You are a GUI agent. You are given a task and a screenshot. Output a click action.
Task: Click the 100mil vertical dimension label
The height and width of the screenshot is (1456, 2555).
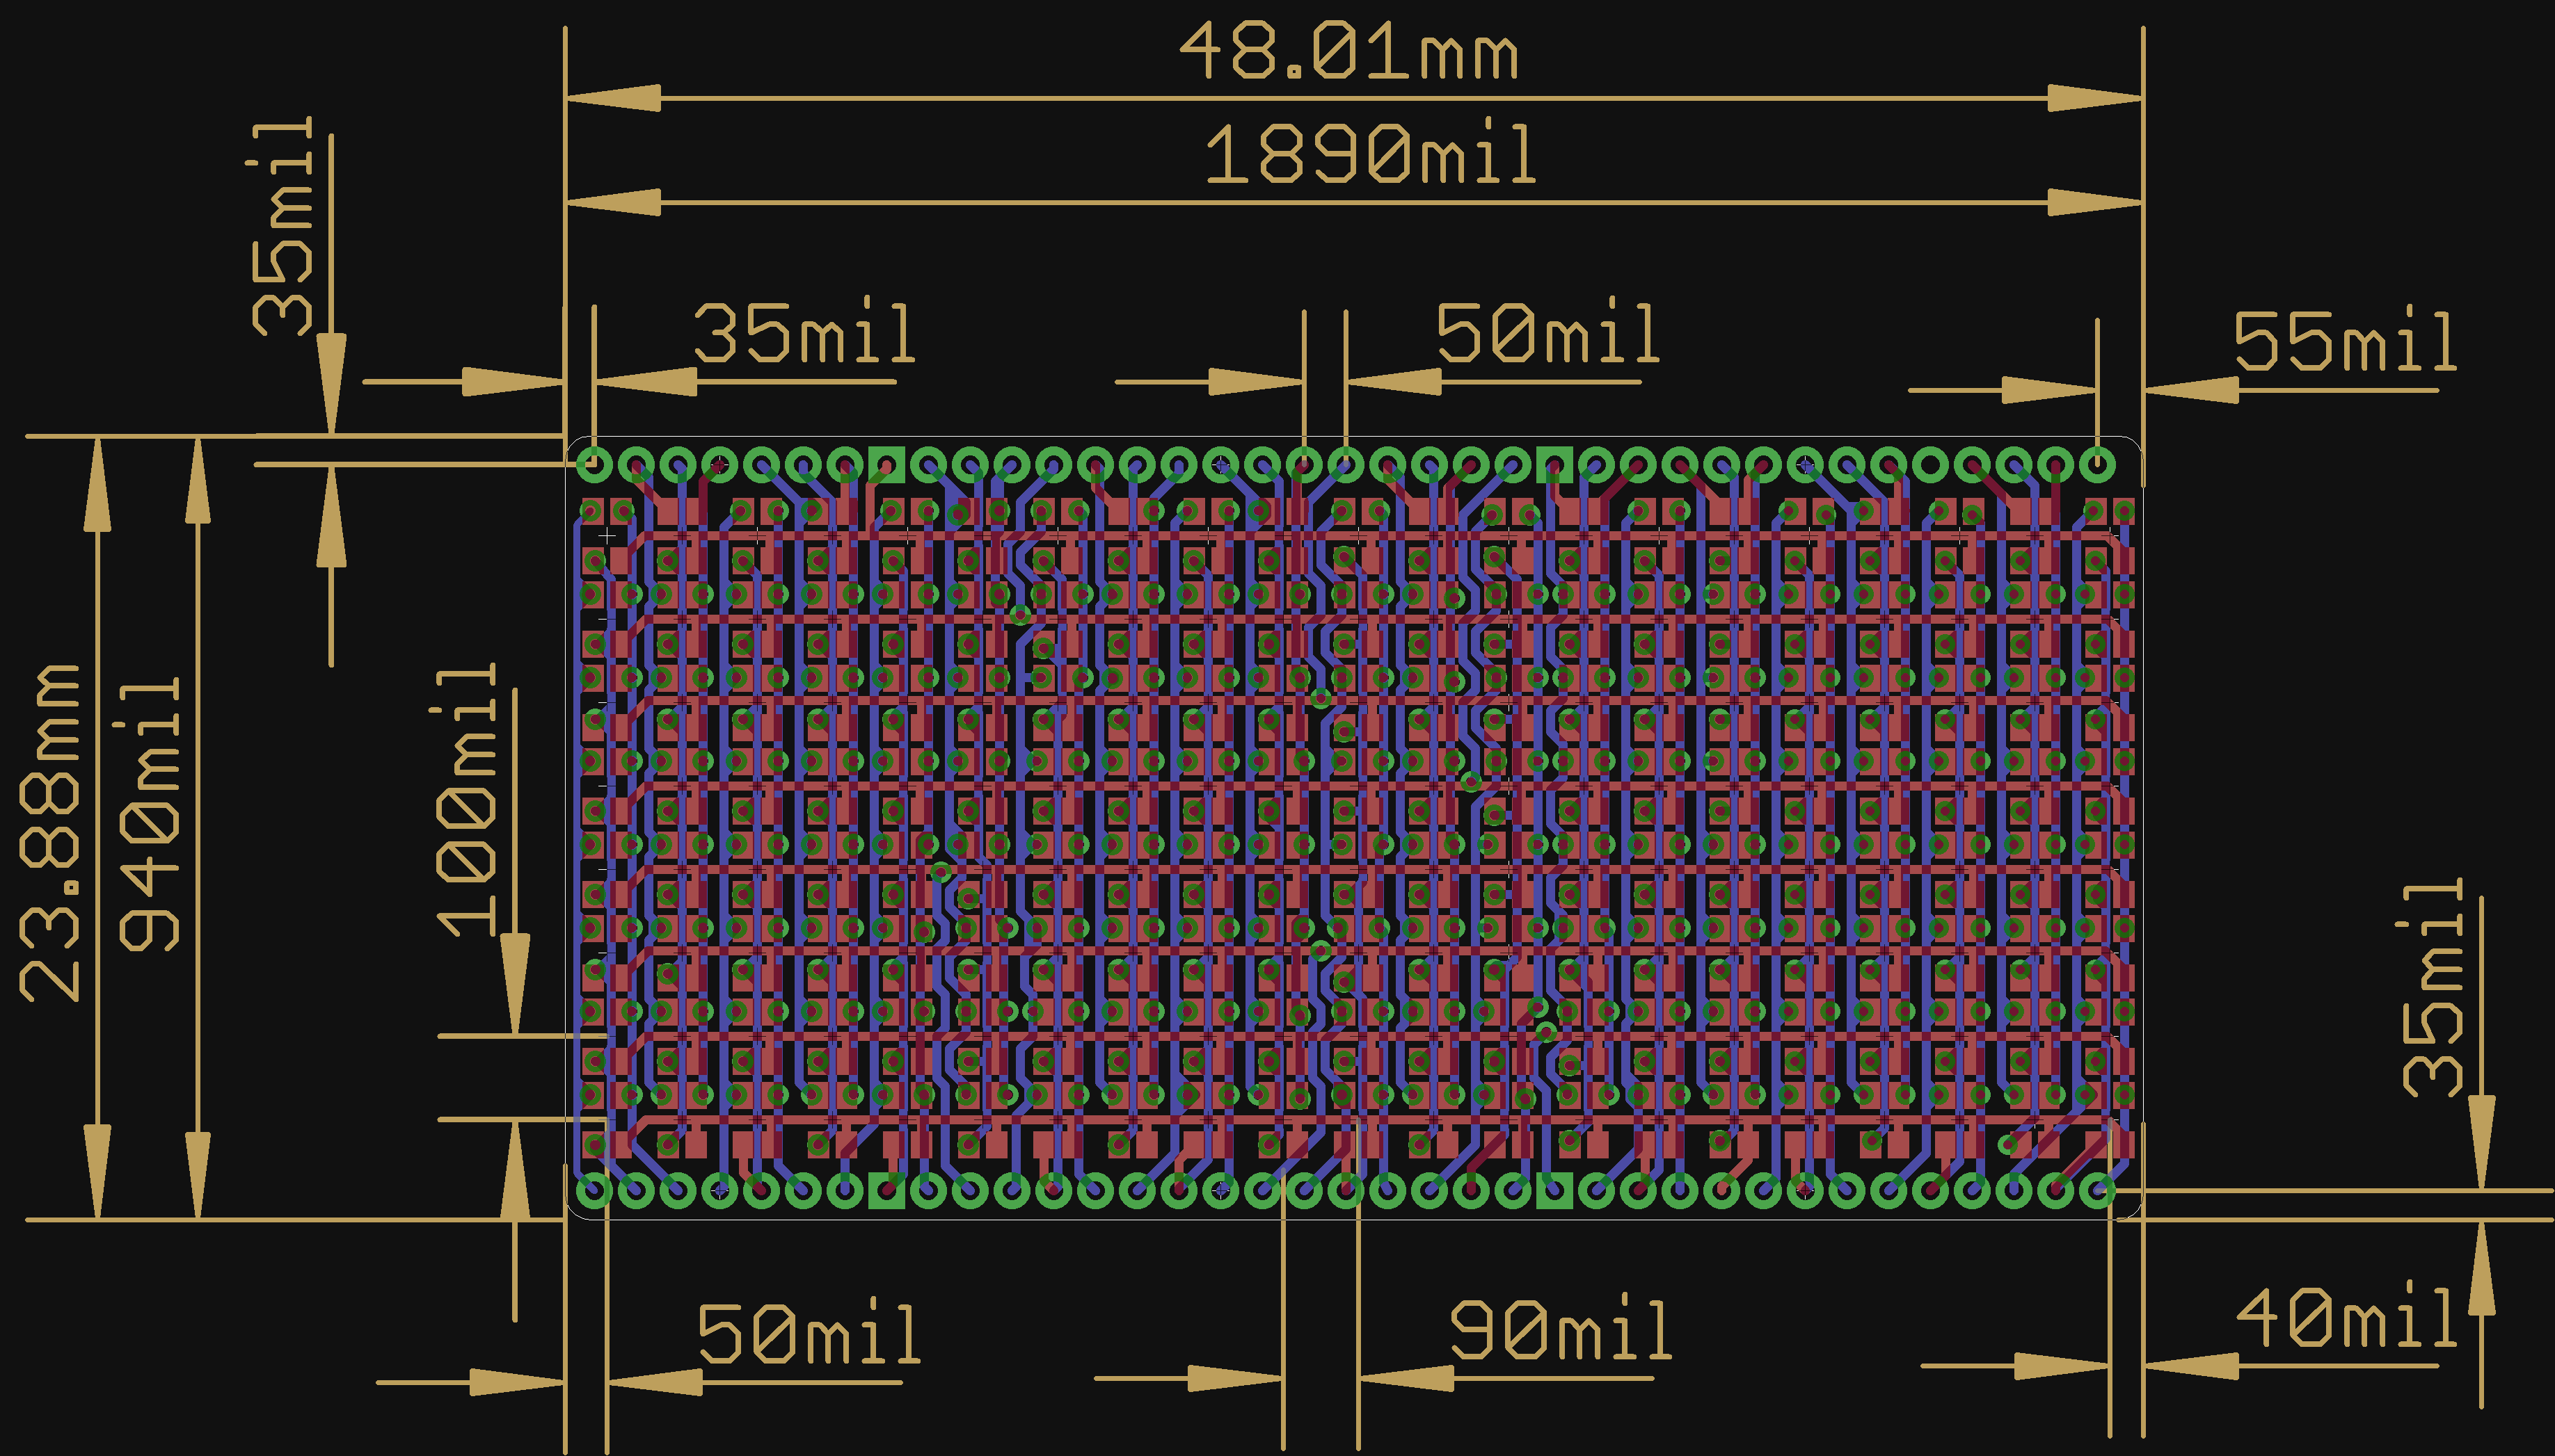[x=466, y=800]
